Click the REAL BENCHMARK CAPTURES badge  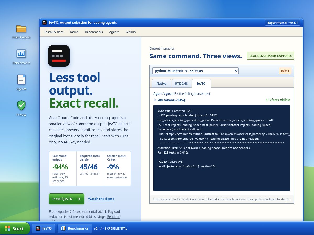point(271,56)
